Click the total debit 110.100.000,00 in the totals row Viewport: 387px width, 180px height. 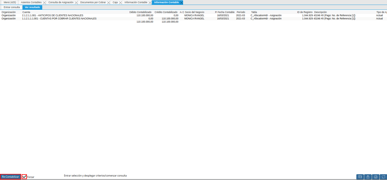tap(145, 22)
